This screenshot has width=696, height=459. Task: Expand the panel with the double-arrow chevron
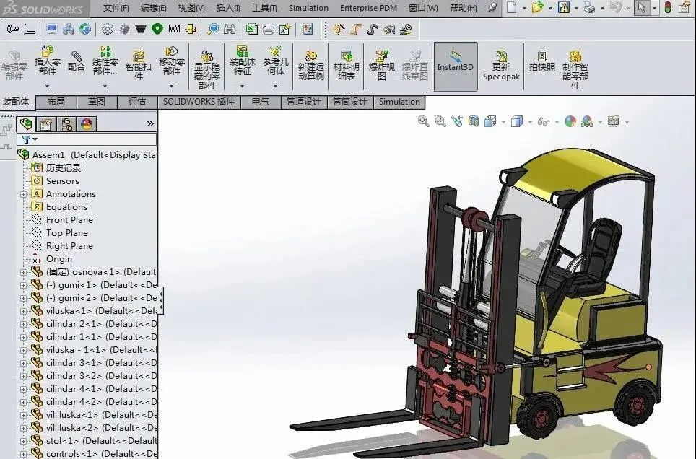pos(150,124)
